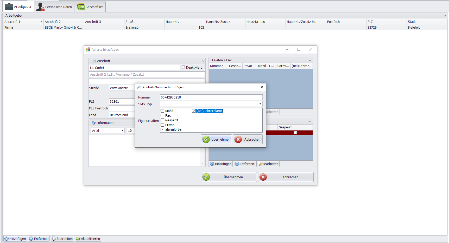Viewport: 449px width, 243px height.
Task: Click the large Abbrechen button in address dialog
Action: [286, 177]
